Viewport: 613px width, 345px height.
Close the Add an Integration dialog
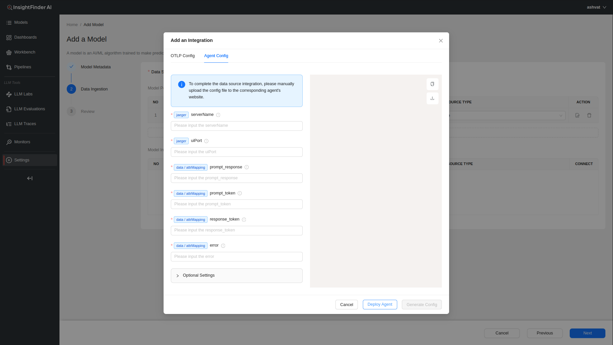[x=441, y=41]
